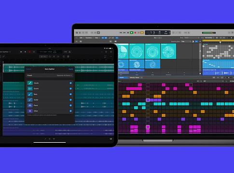234x173 pixels.
Task: Click the playhead marker in the Mac ruler
Action: tap(220, 42)
